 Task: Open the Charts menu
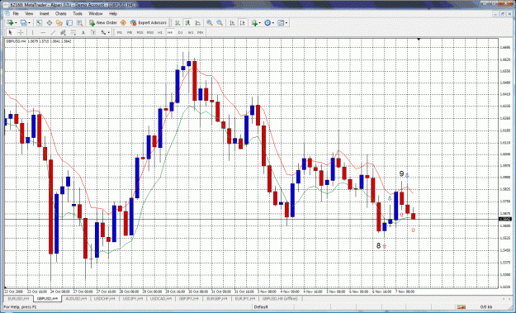click(x=60, y=13)
